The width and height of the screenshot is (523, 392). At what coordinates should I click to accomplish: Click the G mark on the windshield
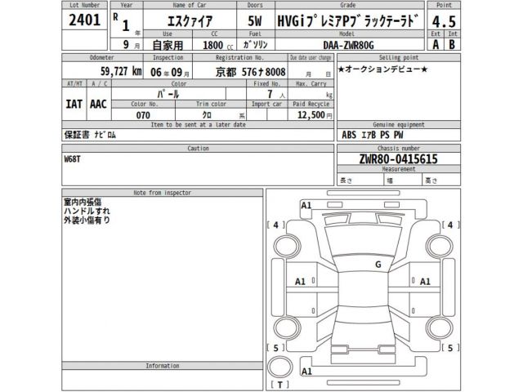point(378,265)
